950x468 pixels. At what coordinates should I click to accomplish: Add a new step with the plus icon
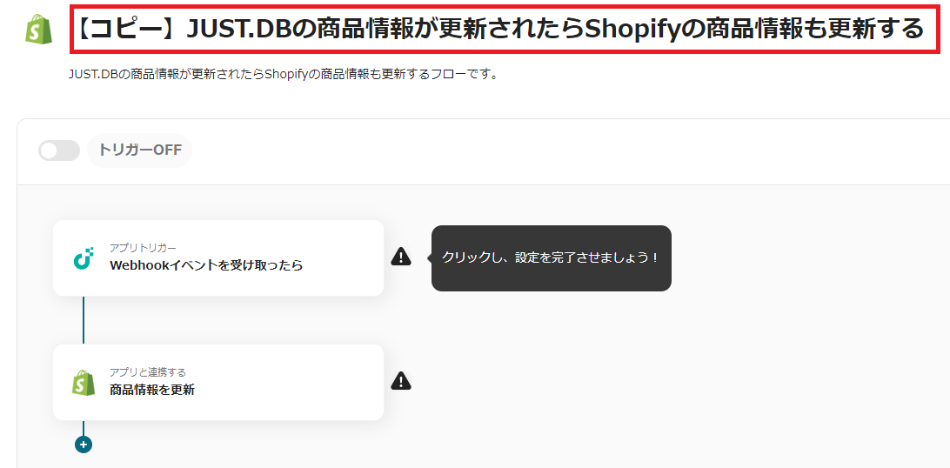tap(84, 445)
